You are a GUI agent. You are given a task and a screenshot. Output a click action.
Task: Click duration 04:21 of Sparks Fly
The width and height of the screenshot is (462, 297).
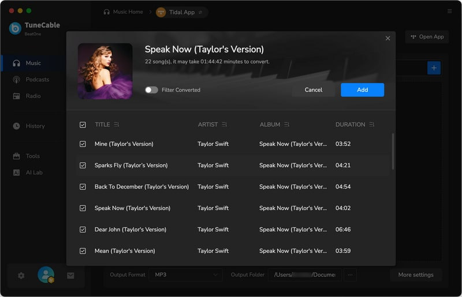(343, 166)
